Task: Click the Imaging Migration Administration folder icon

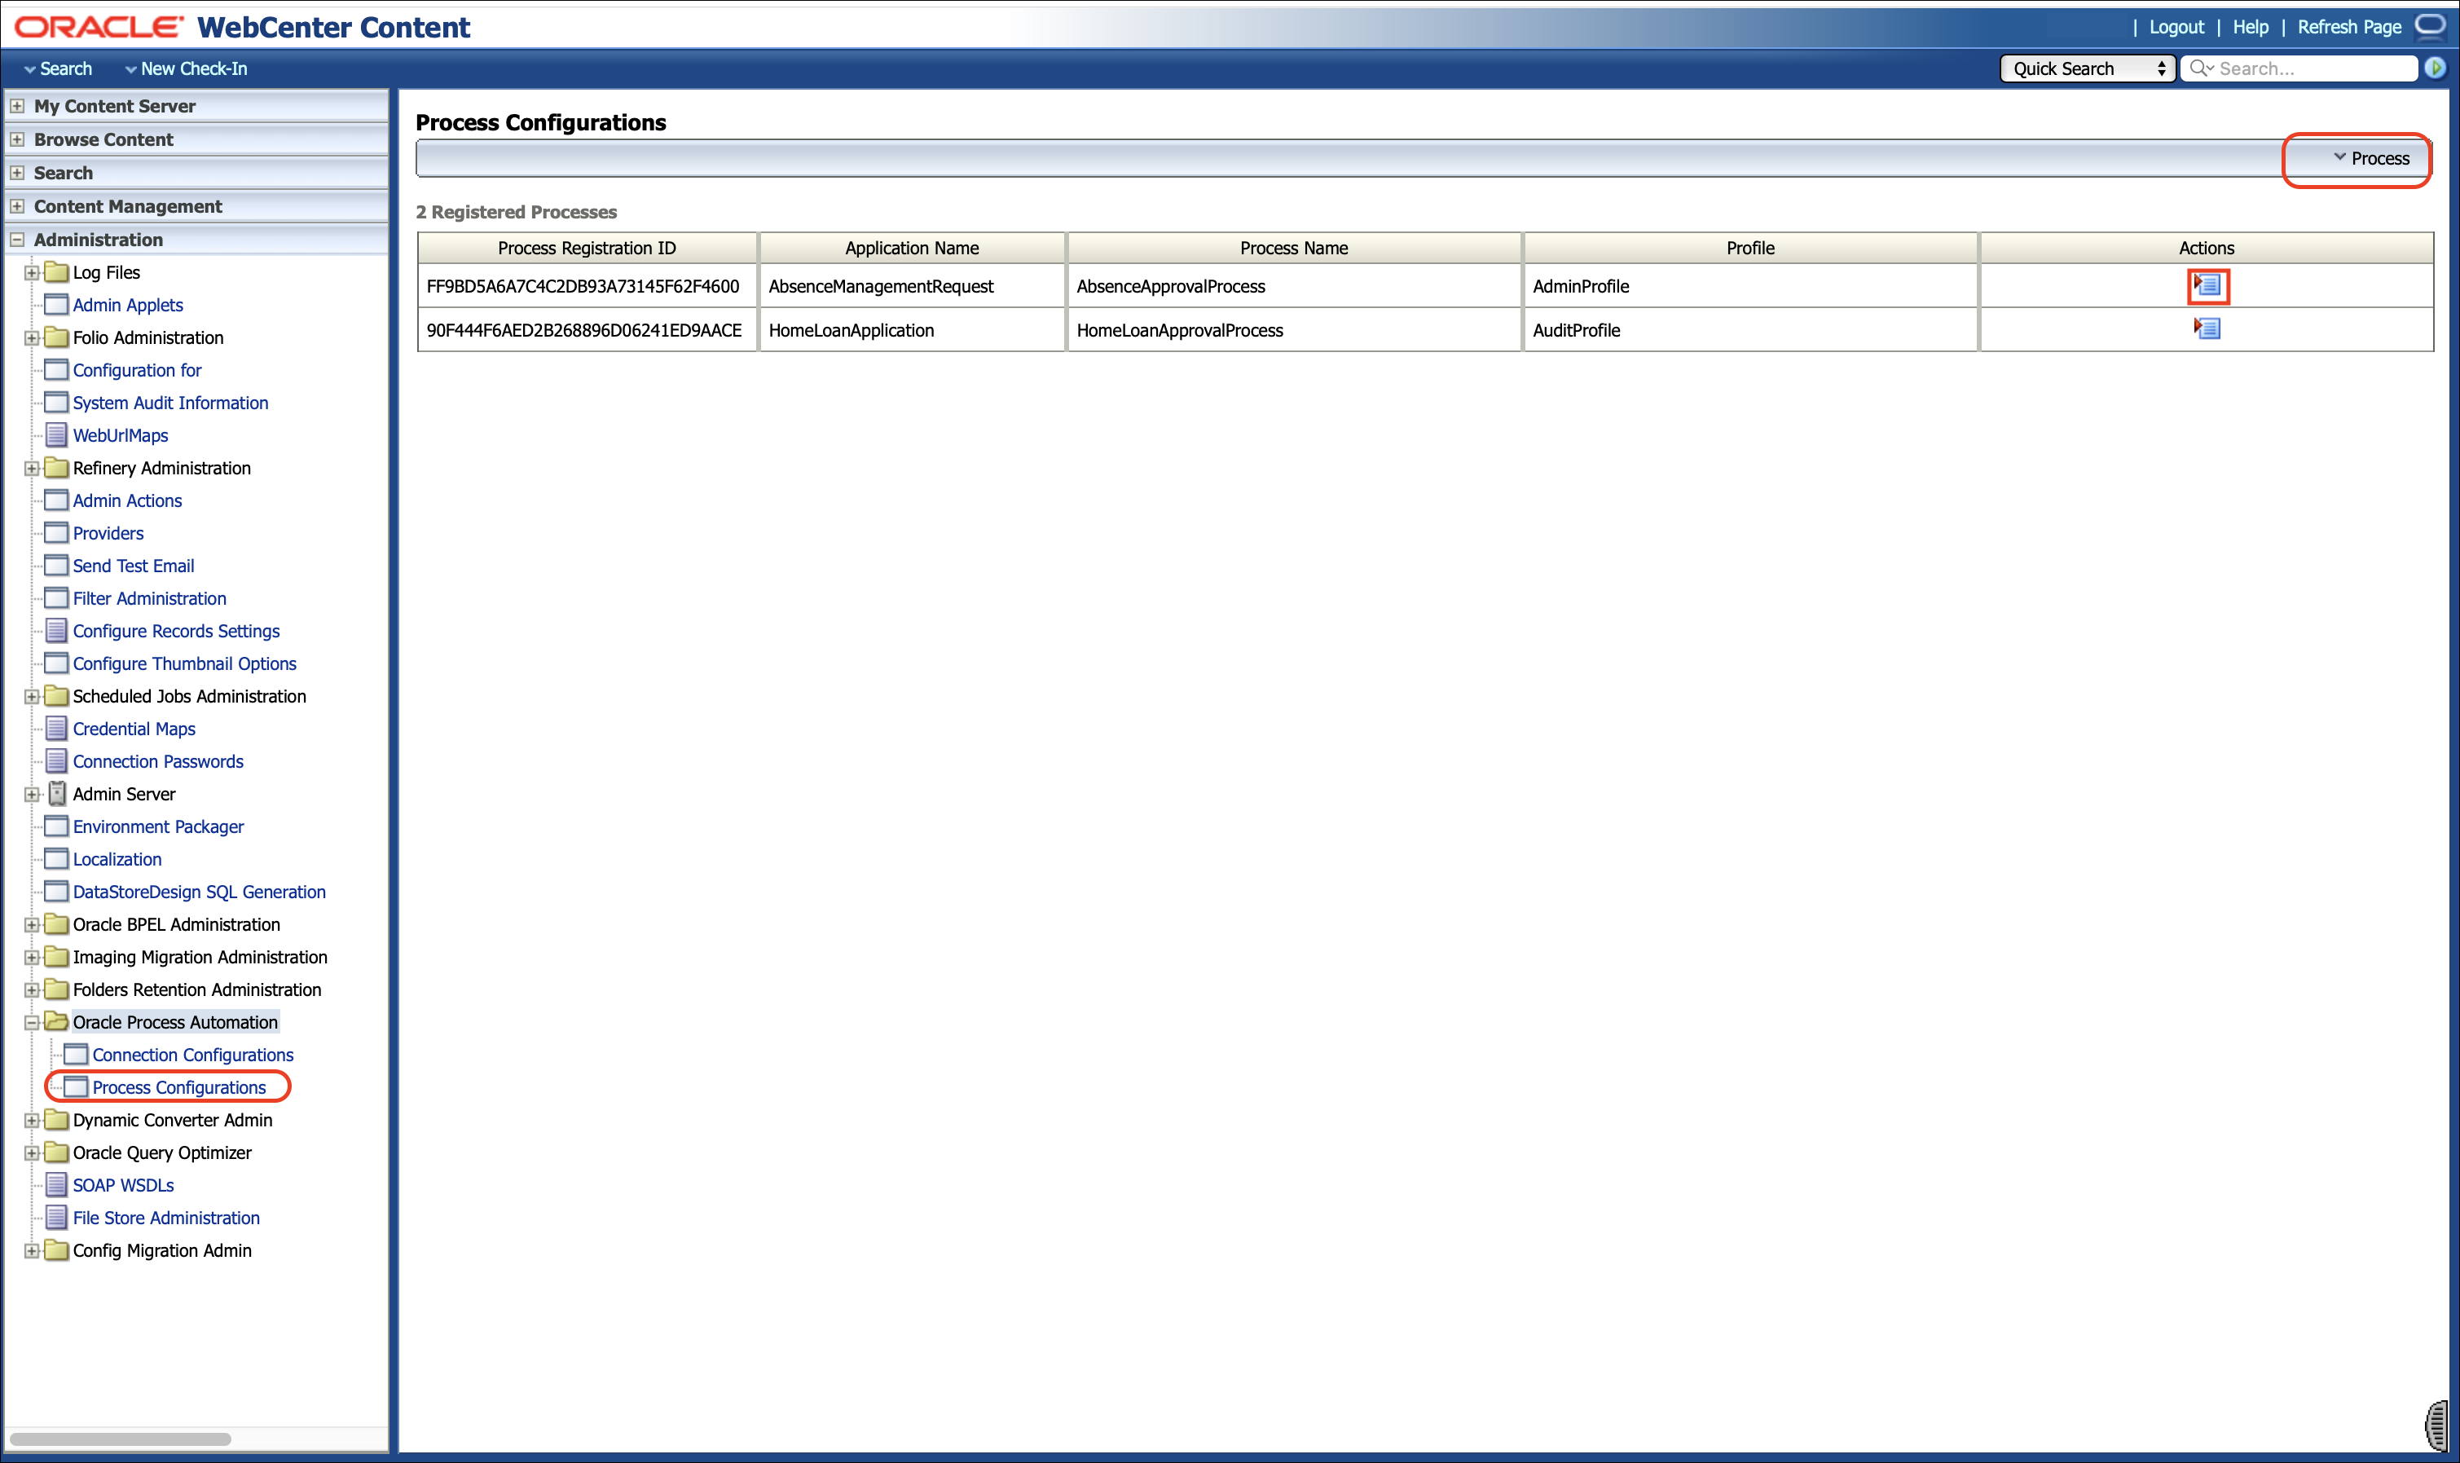Action: [x=57, y=956]
